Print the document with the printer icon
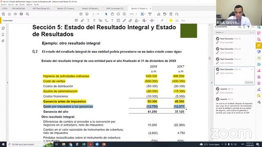 (x=21, y=14)
